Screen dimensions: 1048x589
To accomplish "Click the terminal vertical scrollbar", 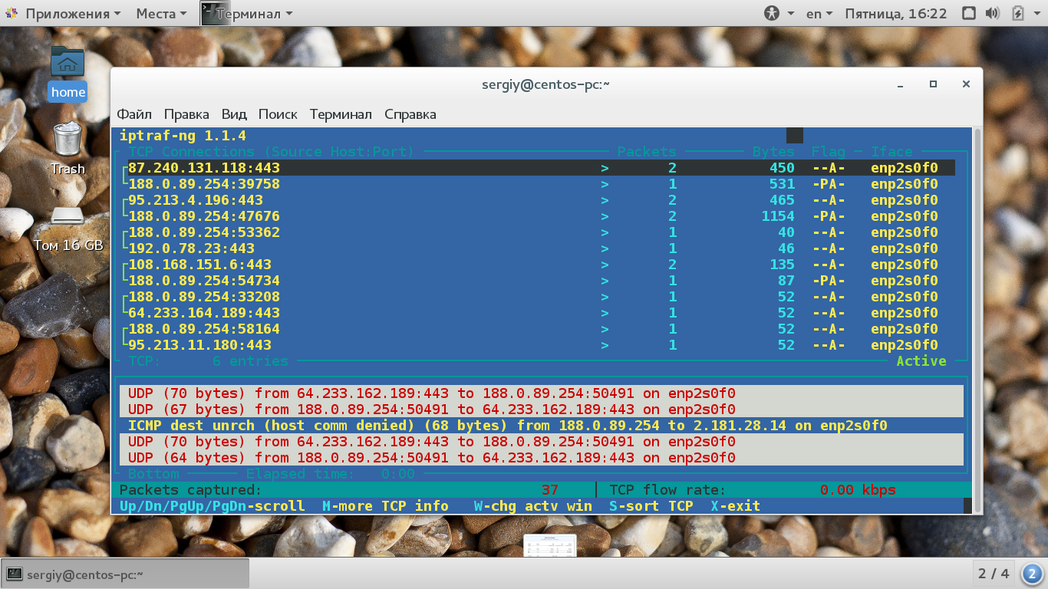I will click(x=977, y=319).
